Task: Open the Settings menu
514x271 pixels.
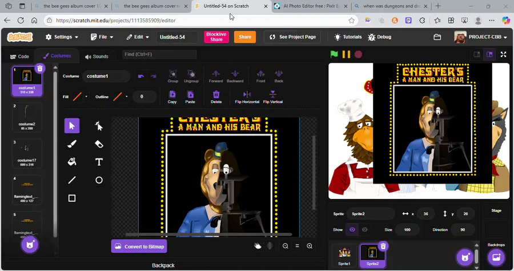Action: (x=62, y=37)
